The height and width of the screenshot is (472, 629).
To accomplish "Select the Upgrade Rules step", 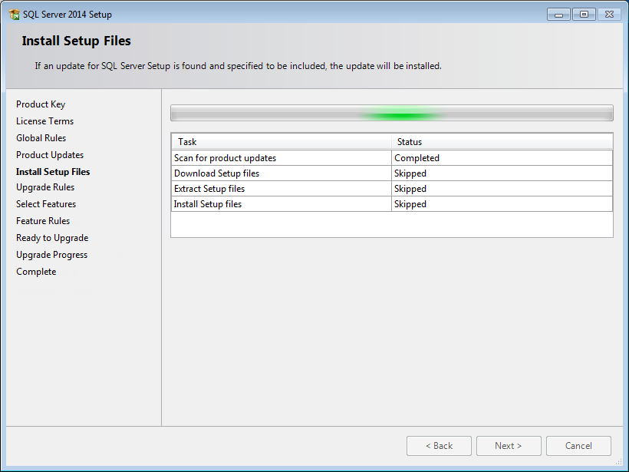I will coord(45,187).
